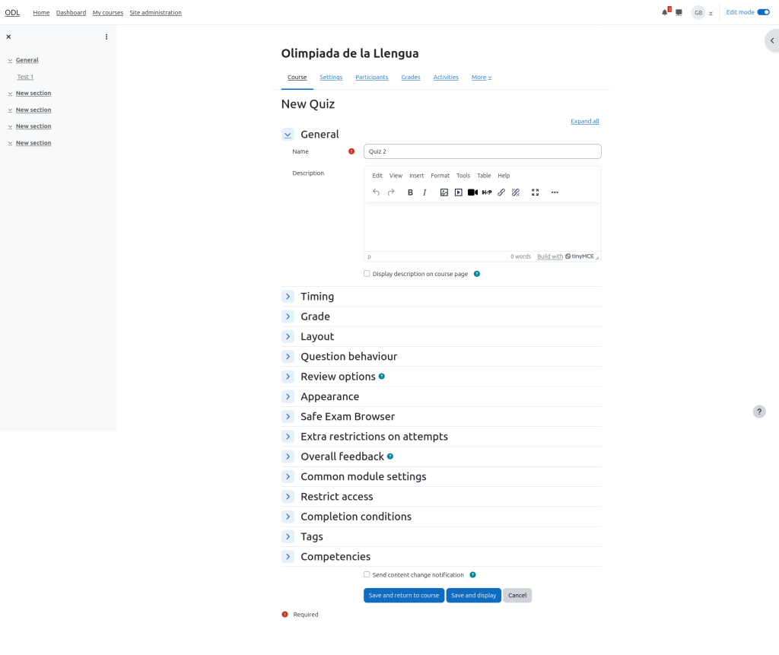Reveal more editor tools with ellipsis icon
Viewport: 779px width, 655px height.
(x=555, y=192)
